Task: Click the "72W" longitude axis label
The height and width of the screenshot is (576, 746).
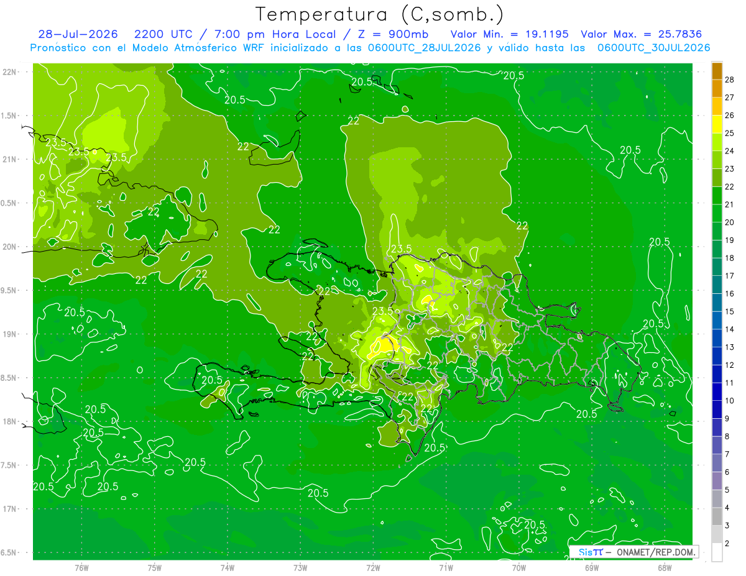Action: click(x=373, y=568)
